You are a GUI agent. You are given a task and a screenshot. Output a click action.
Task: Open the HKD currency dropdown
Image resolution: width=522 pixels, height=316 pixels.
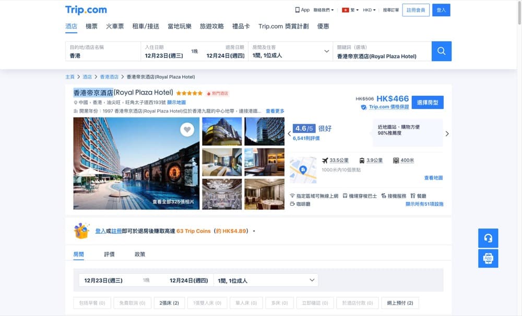click(369, 10)
